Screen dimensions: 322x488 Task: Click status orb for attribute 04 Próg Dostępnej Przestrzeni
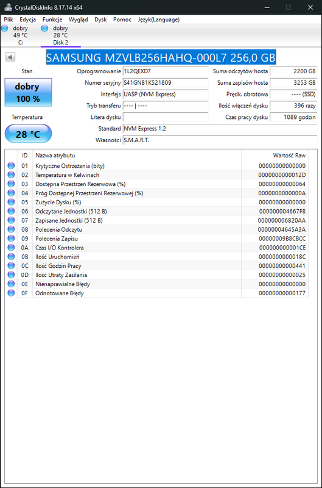point(11,193)
